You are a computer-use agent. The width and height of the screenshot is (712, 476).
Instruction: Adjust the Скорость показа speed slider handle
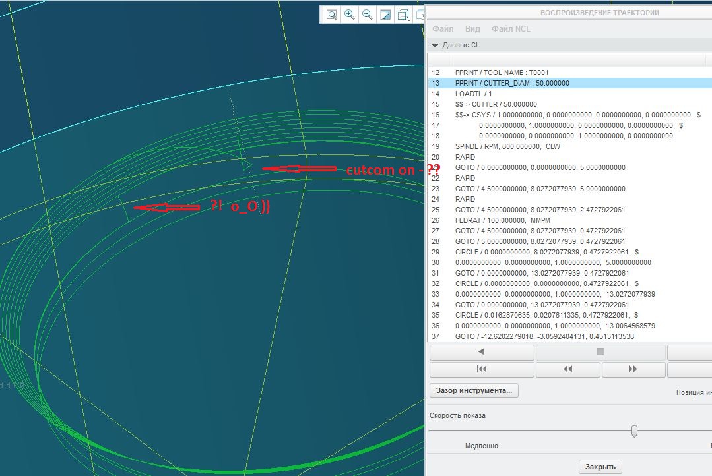tap(634, 431)
